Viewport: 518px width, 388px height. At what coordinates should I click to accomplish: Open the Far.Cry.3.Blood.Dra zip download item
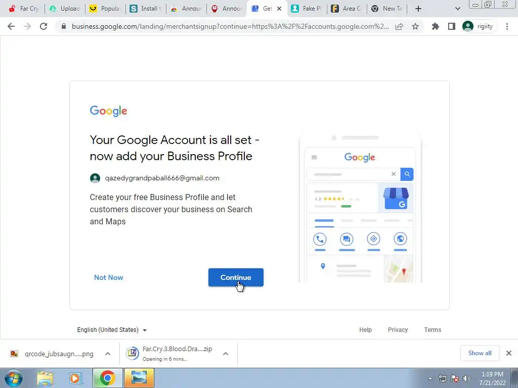(170, 354)
